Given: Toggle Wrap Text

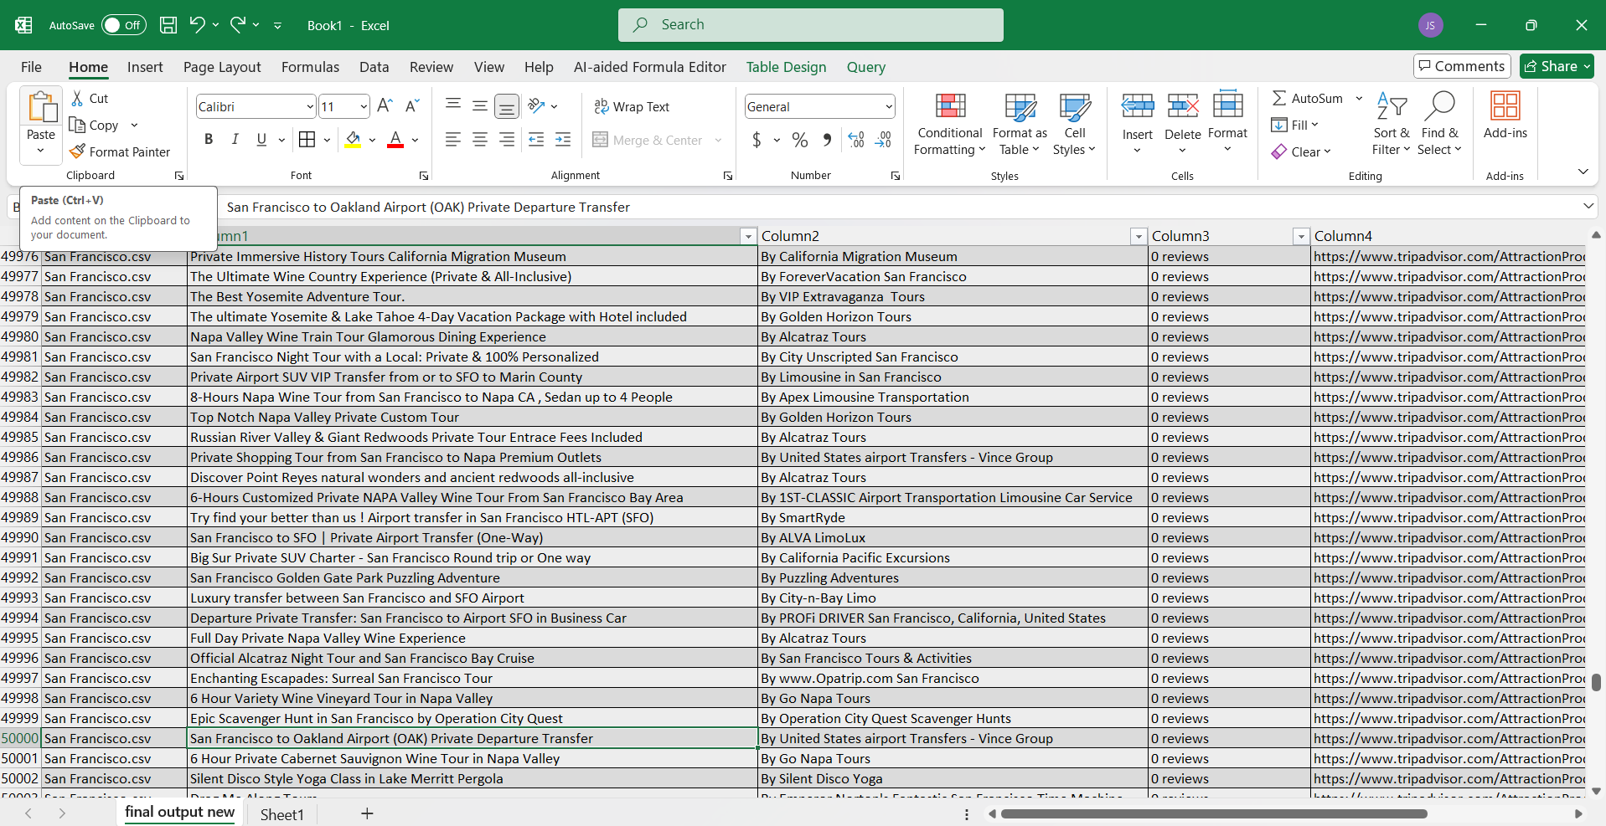Looking at the screenshot, I should point(632,106).
